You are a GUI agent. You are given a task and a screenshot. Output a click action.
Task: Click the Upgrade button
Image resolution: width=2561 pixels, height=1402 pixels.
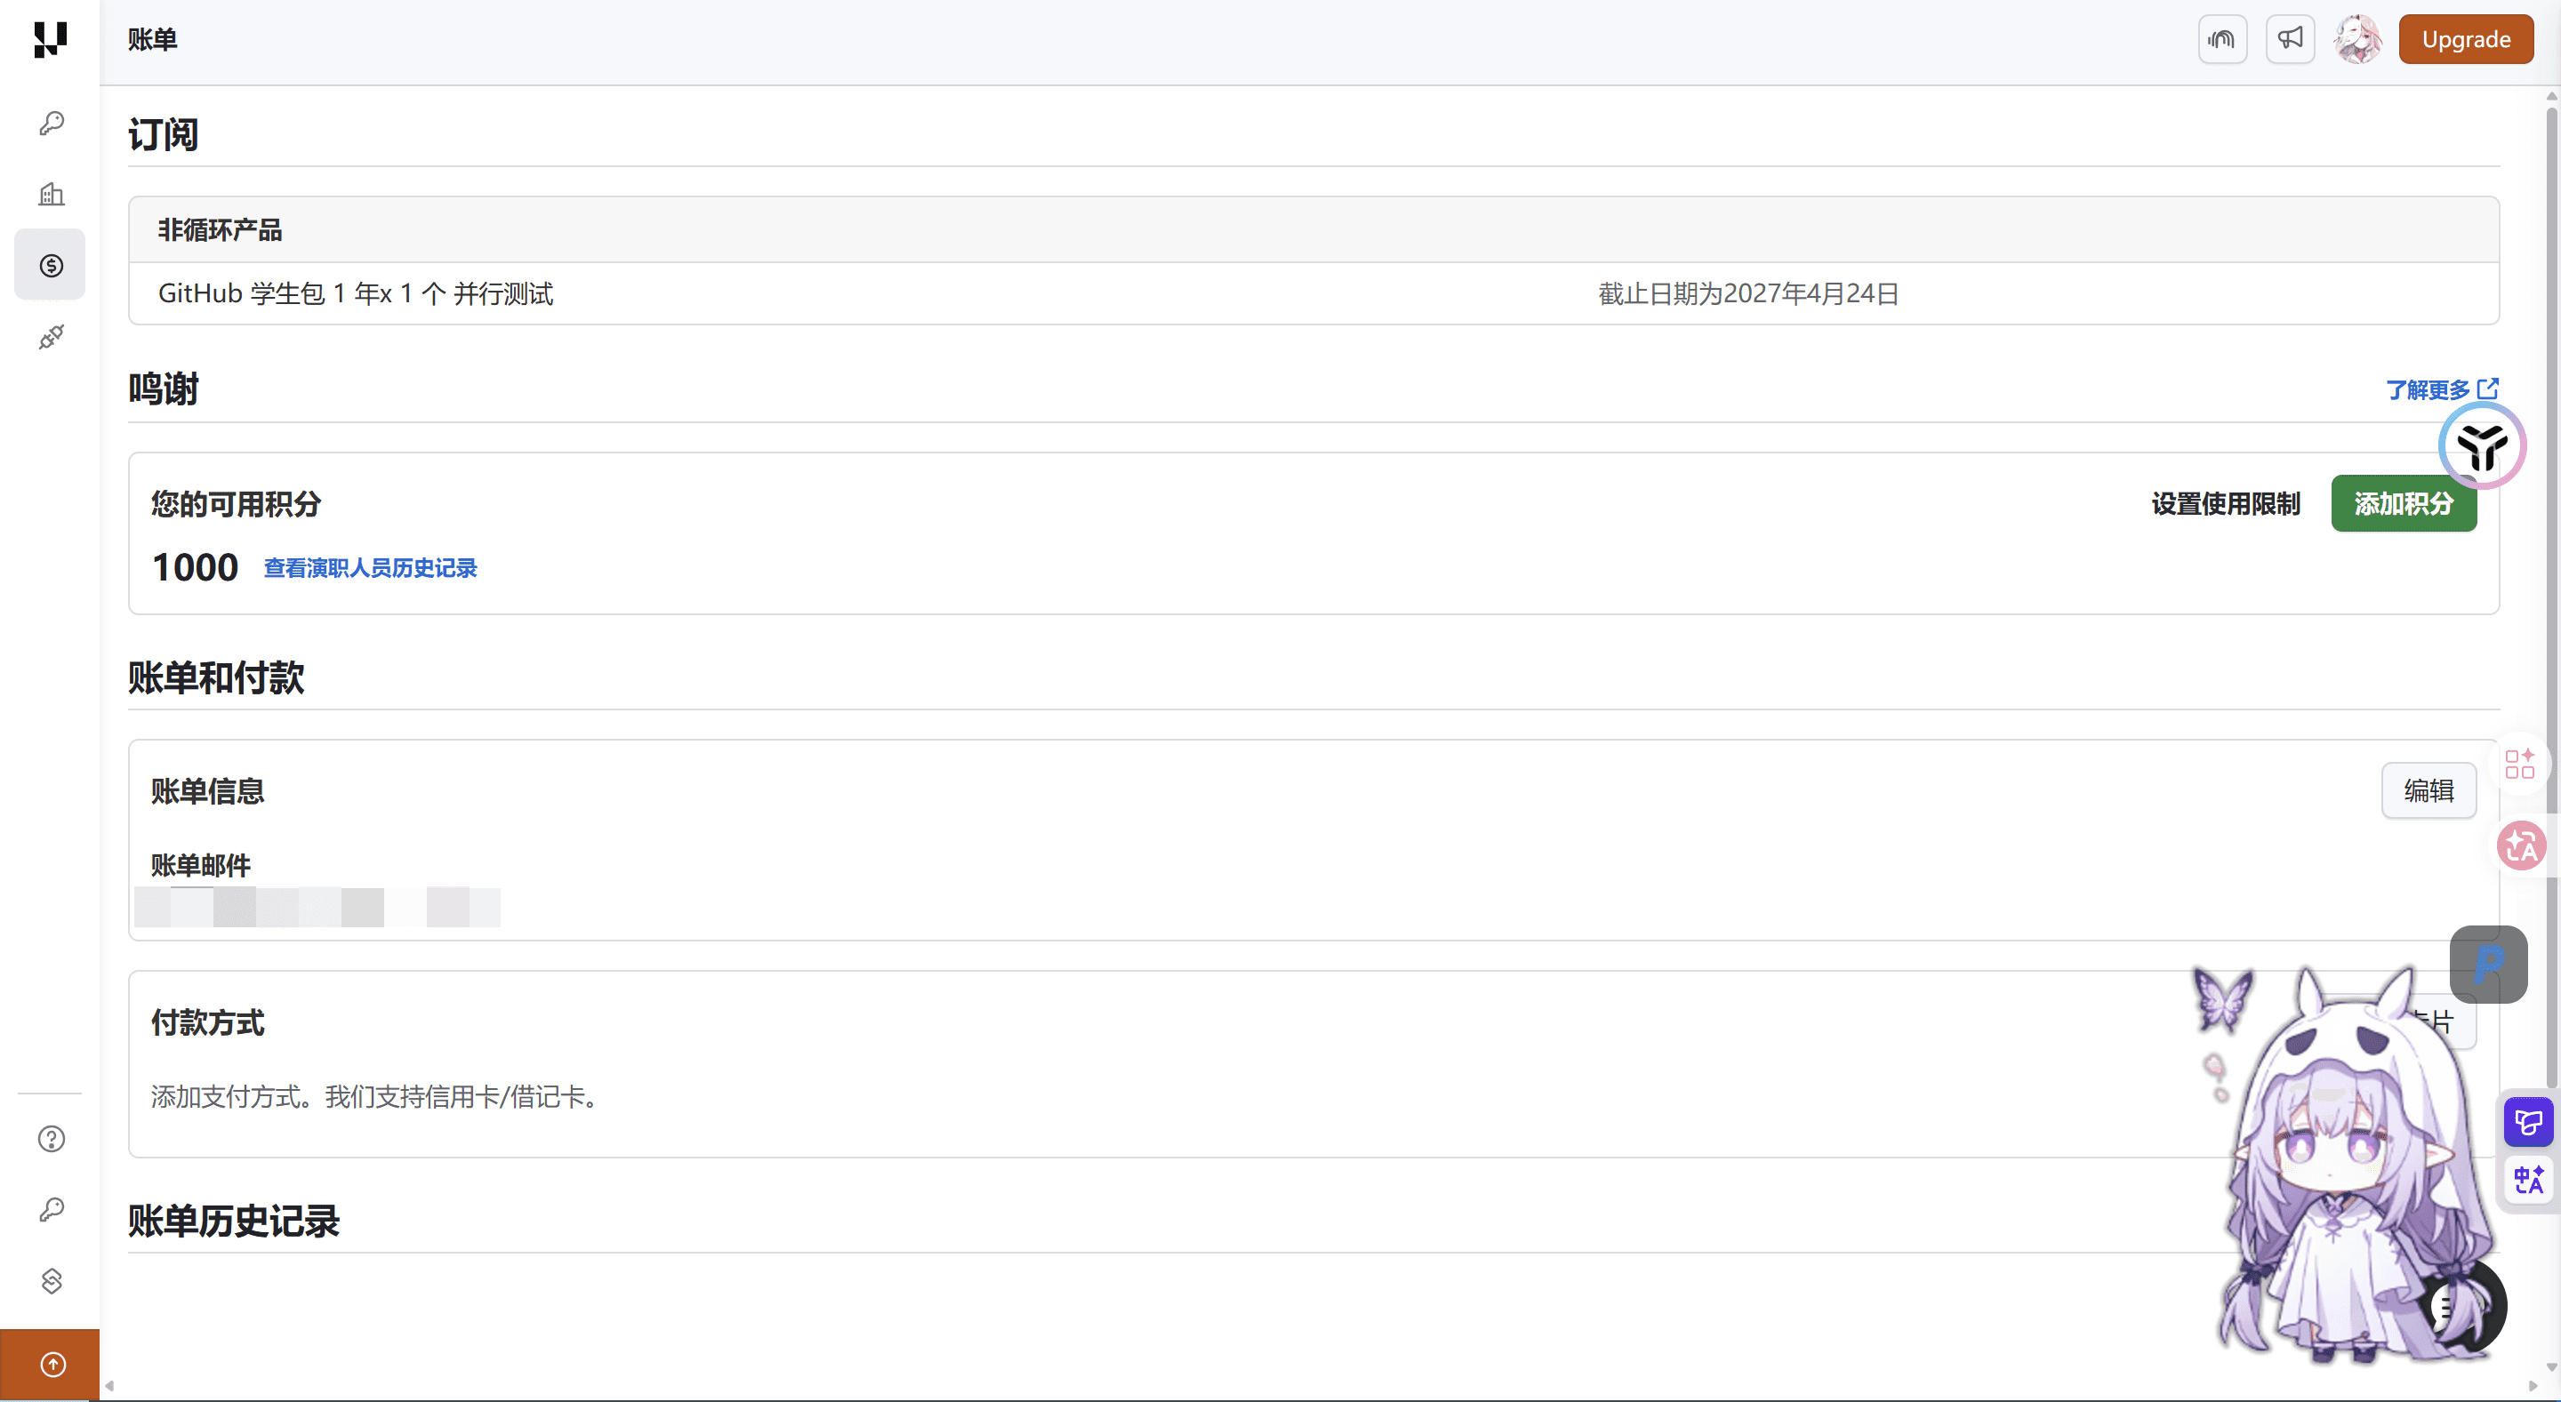[2466, 39]
